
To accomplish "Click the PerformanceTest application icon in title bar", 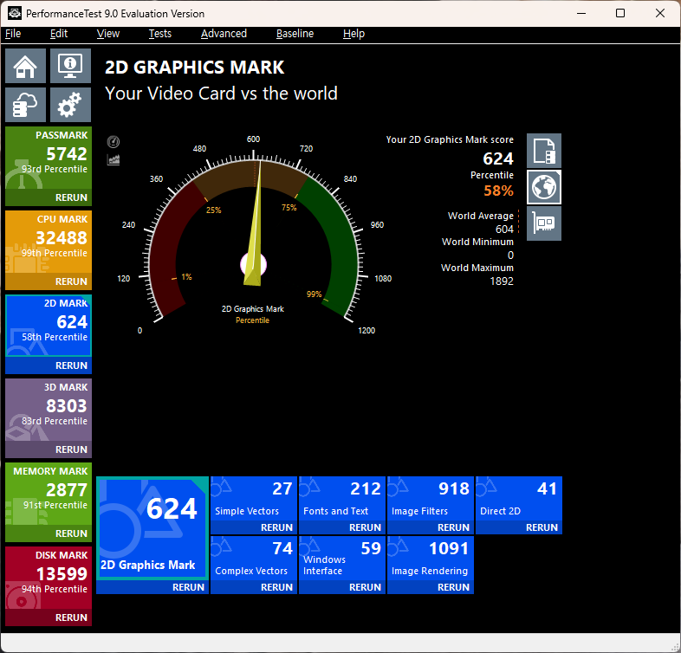I will pos(15,13).
